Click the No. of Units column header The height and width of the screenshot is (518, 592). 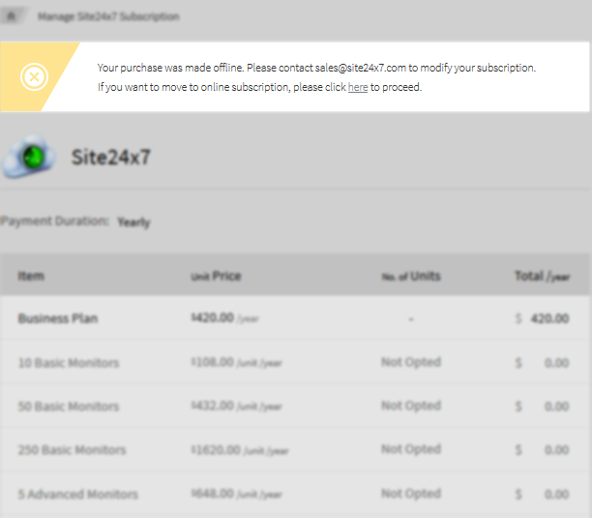click(x=410, y=276)
